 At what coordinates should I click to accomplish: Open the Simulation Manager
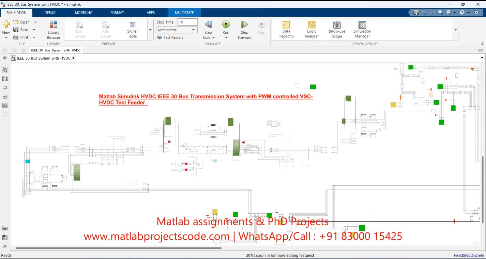(x=362, y=30)
